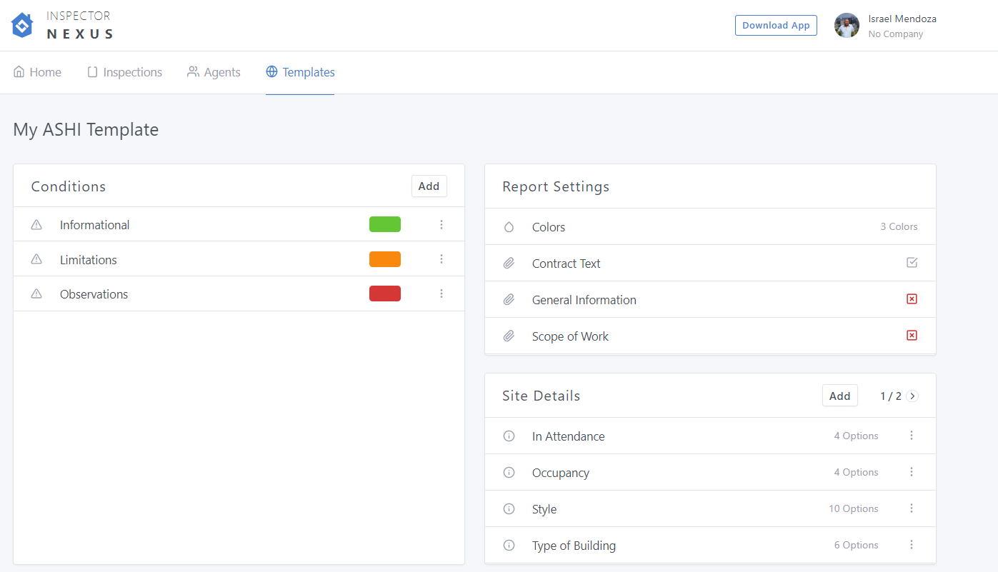
Task: Click the warning icon beside Informational
Action: point(36,225)
